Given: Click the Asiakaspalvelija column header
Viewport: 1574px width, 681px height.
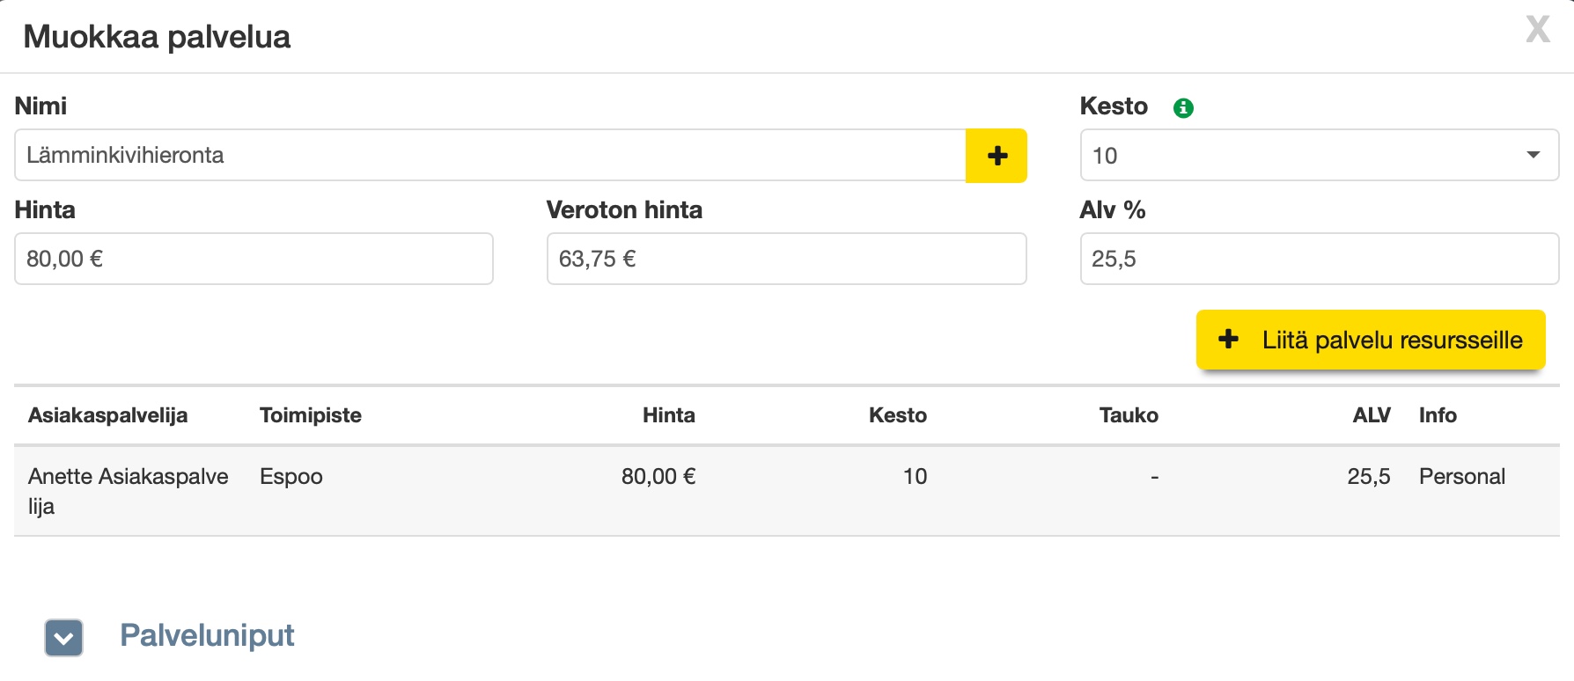Looking at the screenshot, I should pos(107,415).
